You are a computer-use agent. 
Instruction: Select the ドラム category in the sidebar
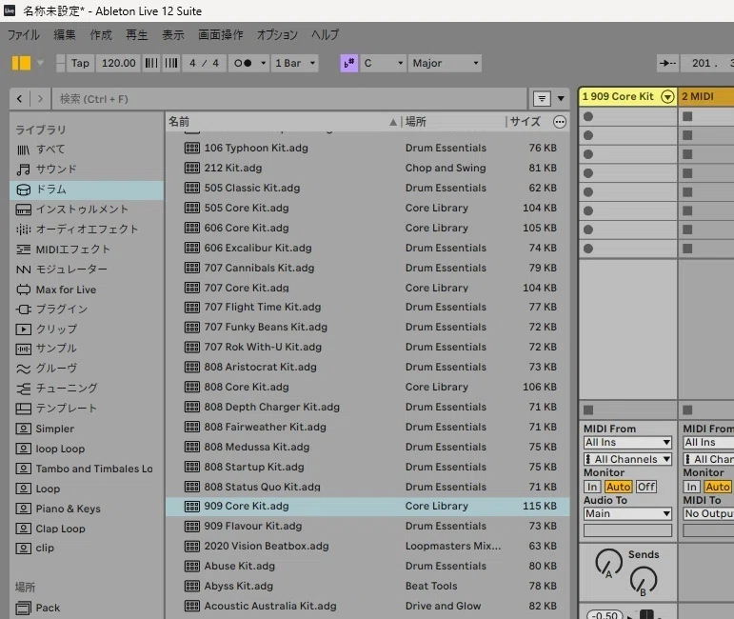pyautogui.click(x=87, y=190)
